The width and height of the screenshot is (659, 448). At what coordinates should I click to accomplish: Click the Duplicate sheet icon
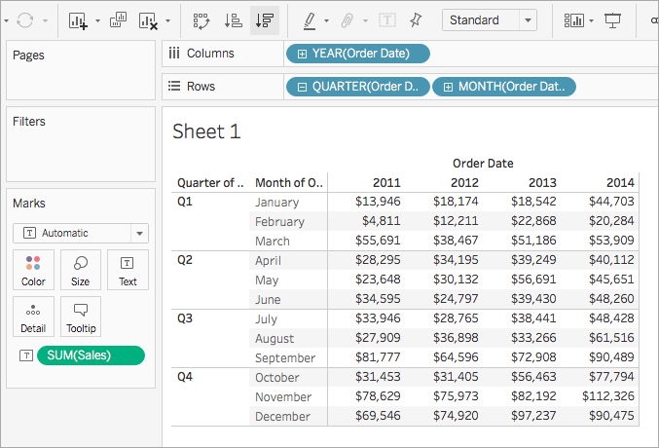pos(118,20)
